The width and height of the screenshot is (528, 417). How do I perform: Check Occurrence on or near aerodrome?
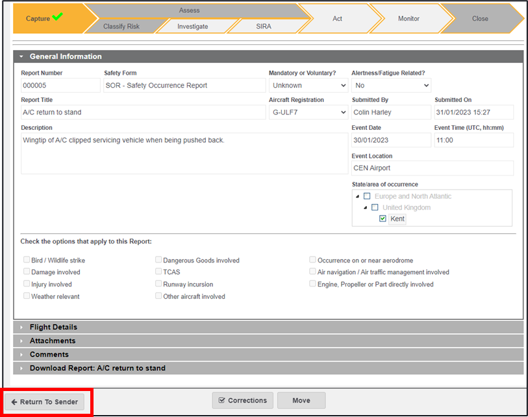[x=313, y=260]
